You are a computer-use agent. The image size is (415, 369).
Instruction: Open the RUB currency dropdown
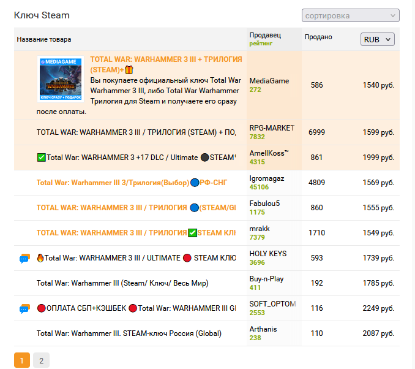point(378,39)
